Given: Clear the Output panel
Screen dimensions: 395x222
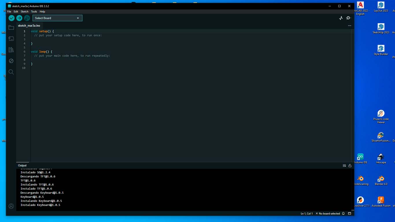Looking at the screenshot, I should click(x=344, y=166).
